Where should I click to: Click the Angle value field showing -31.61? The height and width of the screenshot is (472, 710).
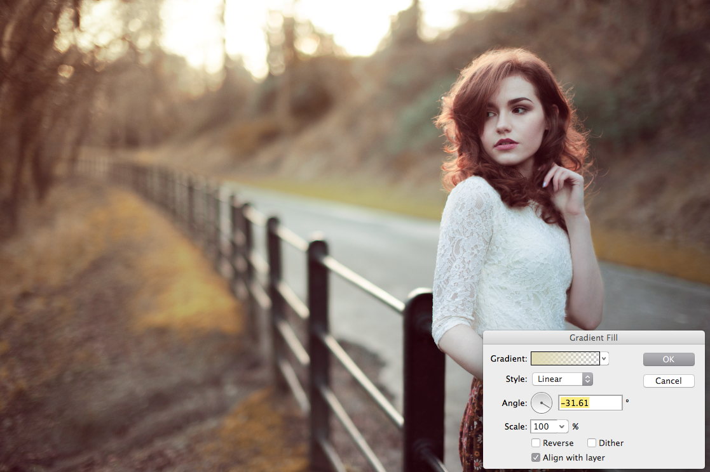[x=591, y=402]
